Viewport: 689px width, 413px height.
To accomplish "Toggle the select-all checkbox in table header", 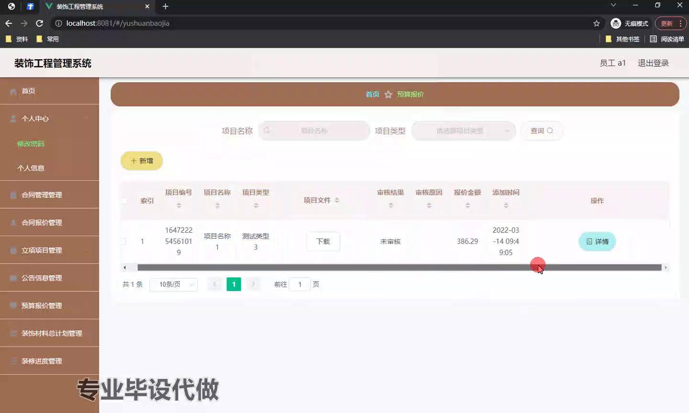I will click(x=124, y=201).
